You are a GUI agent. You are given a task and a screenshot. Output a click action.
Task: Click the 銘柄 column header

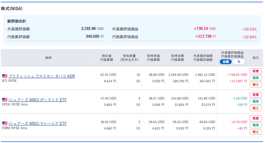(48, 58)
